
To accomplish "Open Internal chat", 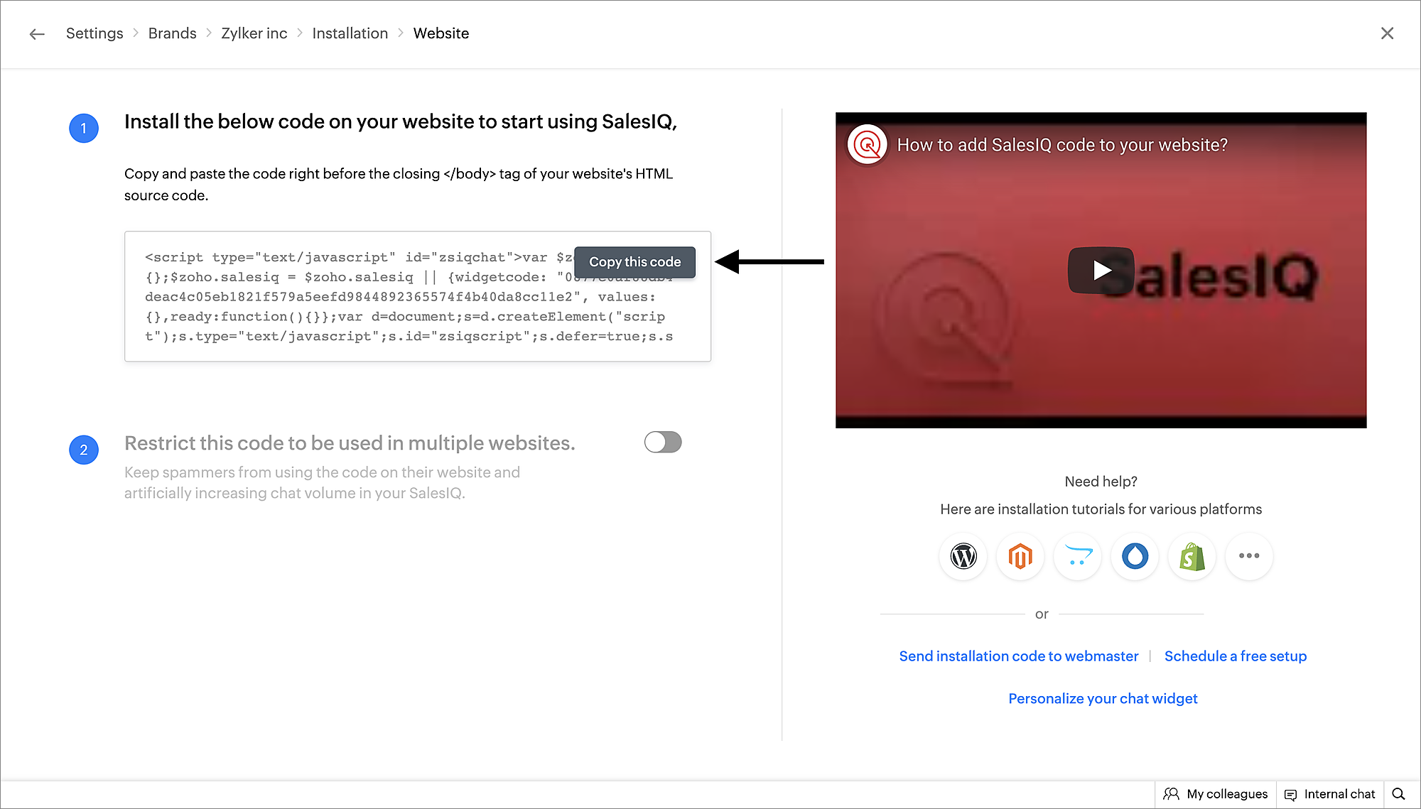I will (1330, 794).
